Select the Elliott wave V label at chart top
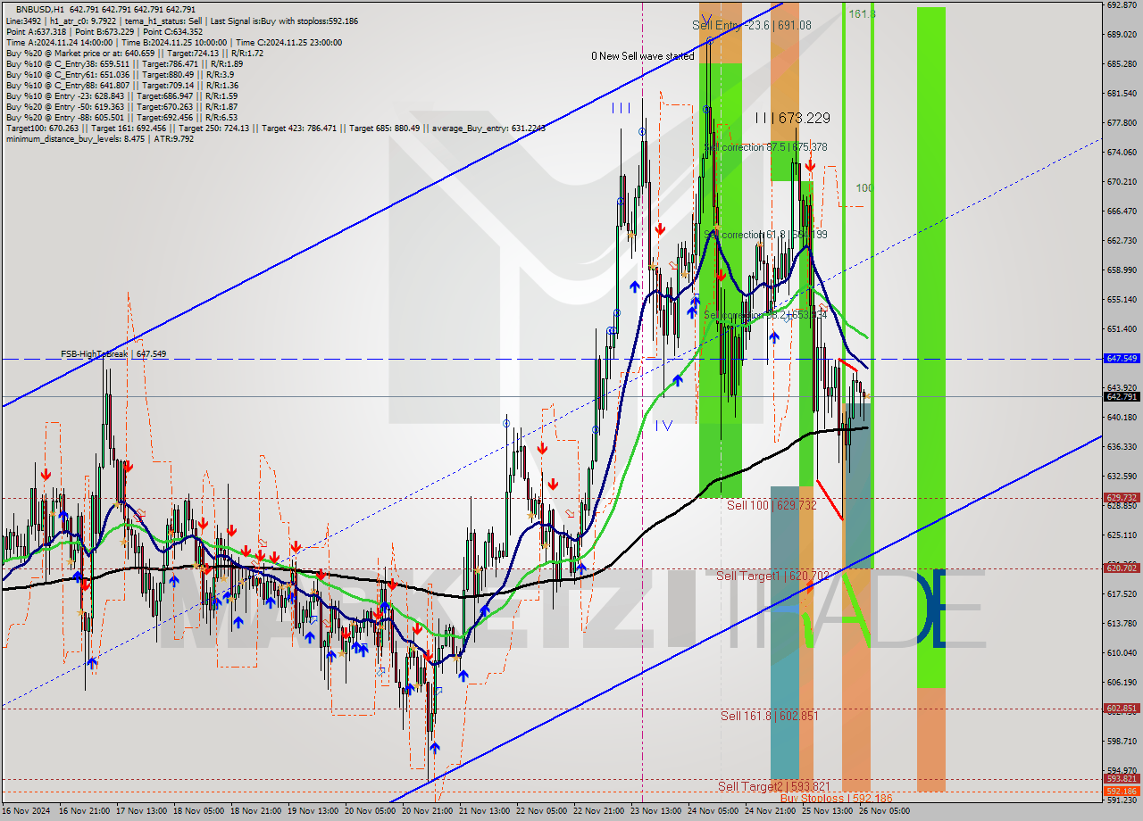The image size is (1143, 821). click(705, 15)
